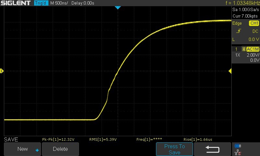Click the Curr 7.00kpts memory depth
The height and width of the screenshot is (156, 260).
coord(245,16)
